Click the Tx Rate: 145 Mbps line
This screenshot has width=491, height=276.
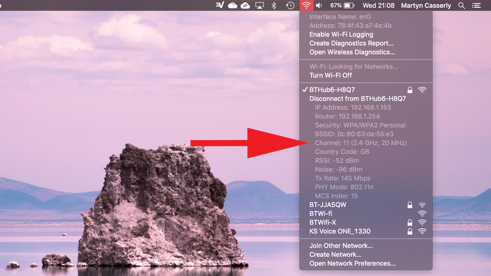[342, 179]
